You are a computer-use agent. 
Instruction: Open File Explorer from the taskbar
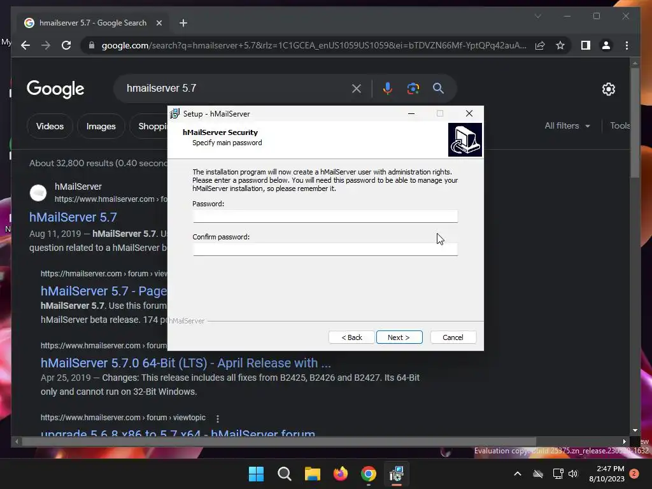pos(312,474)
